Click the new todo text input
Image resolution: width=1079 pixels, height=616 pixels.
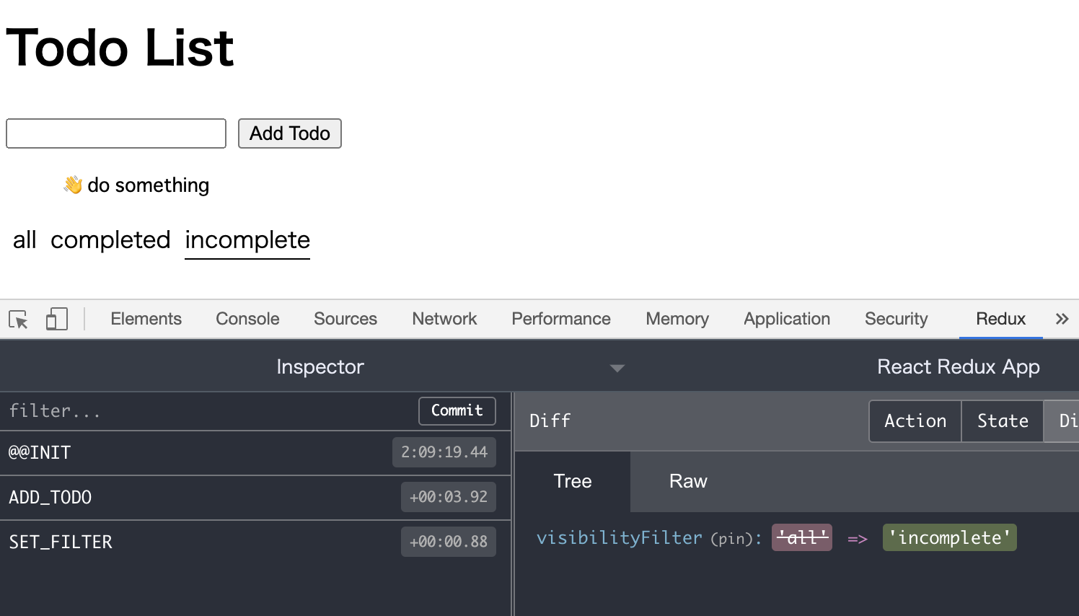(x=116, y=133)
